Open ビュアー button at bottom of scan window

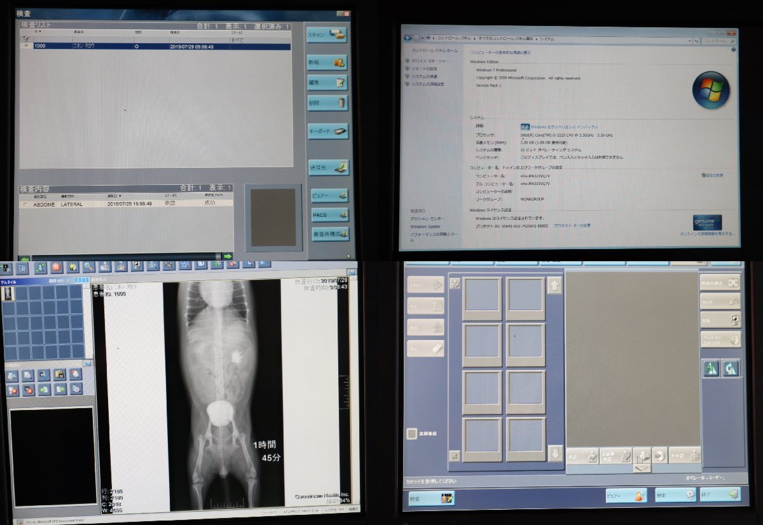click(x=626, y=496)
